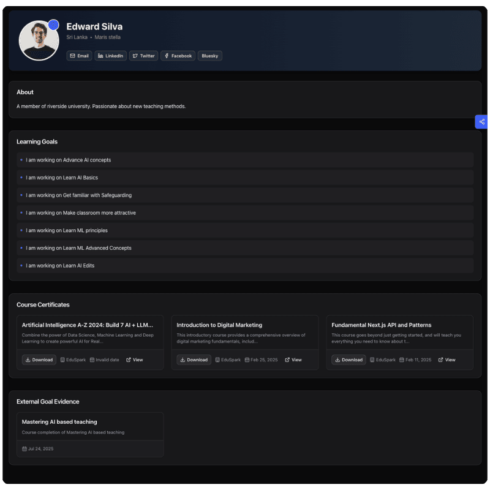This screenshot has width=490, height=490.
Task: Open the Twitter profile link
Action: (144, 56)
